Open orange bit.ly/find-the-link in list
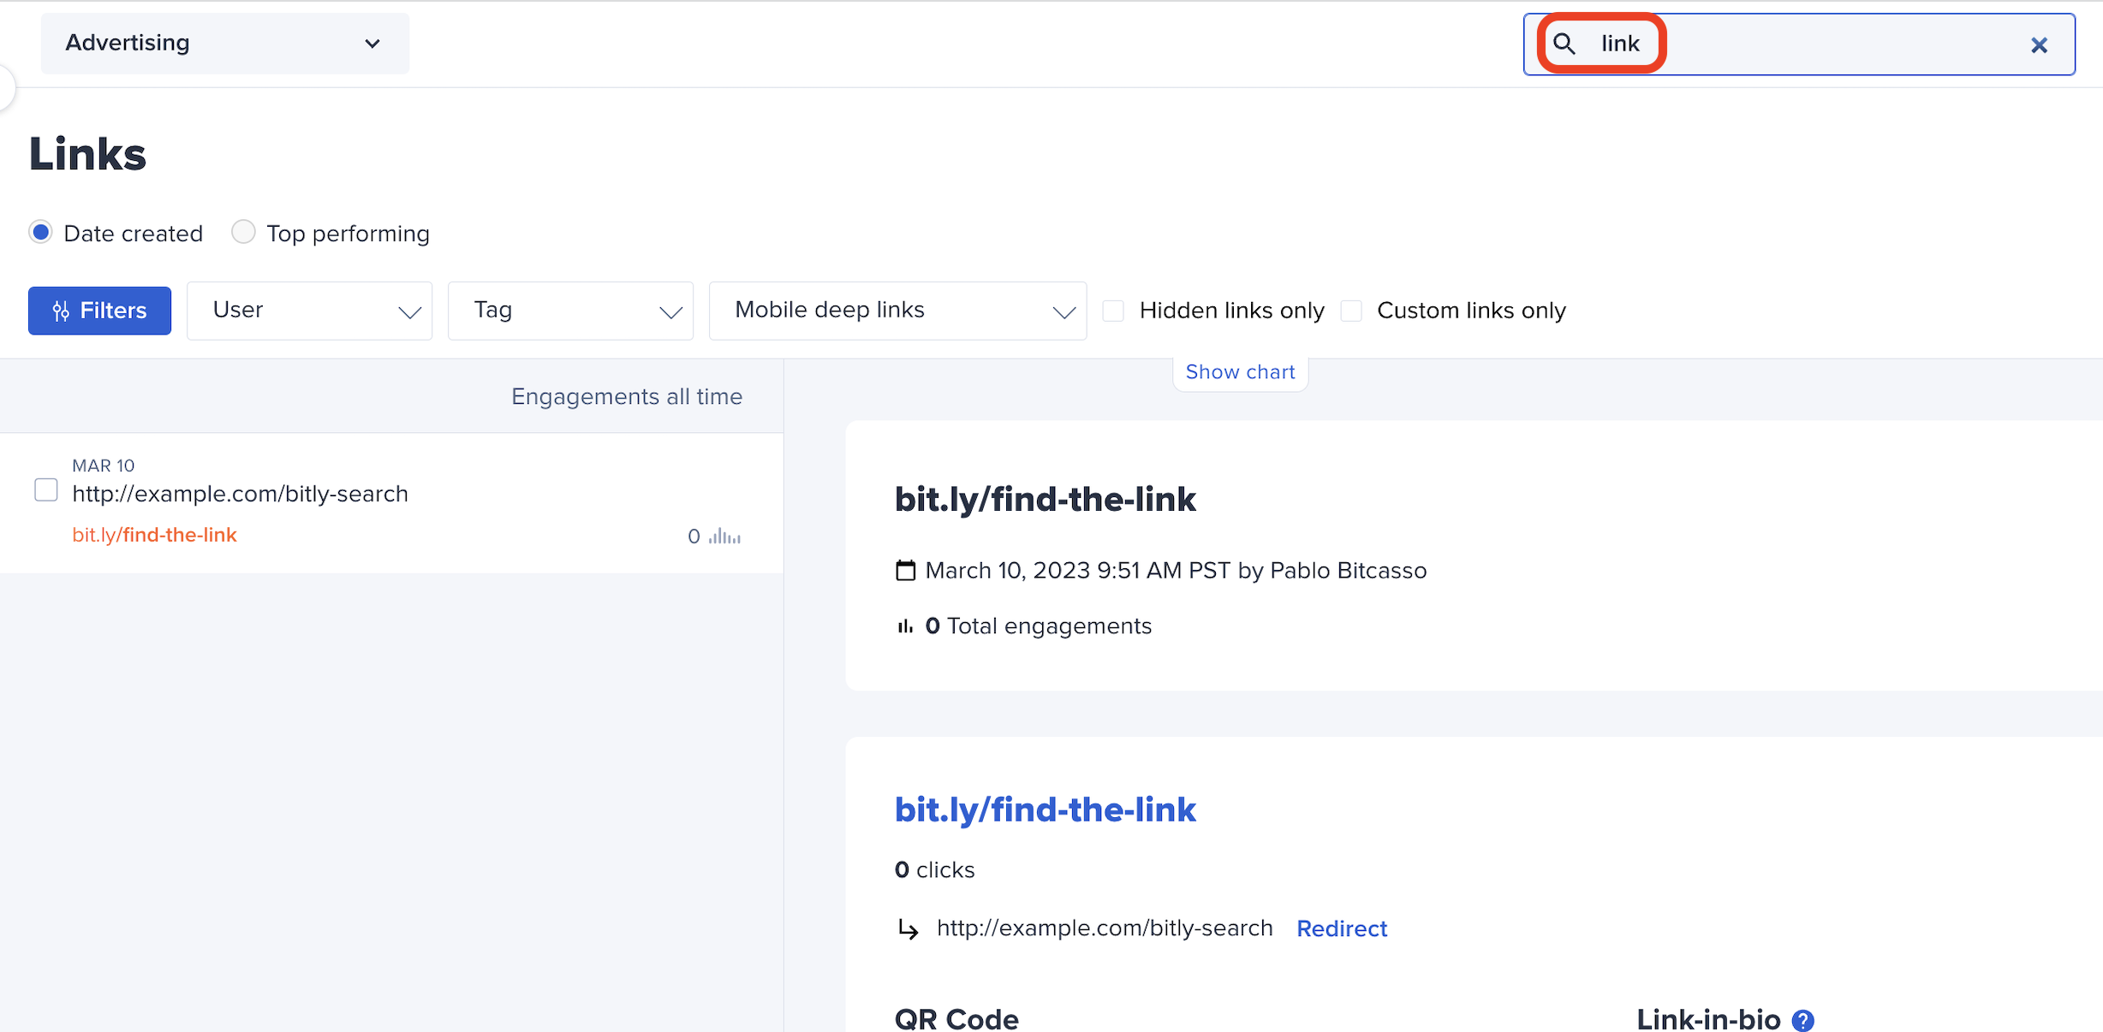The image size is (2103, 1032). [x=154, y=535]
